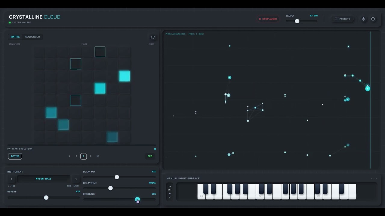Switch to the Matrix tab
Screen dimensions: 385x216
tap(15, 37)
